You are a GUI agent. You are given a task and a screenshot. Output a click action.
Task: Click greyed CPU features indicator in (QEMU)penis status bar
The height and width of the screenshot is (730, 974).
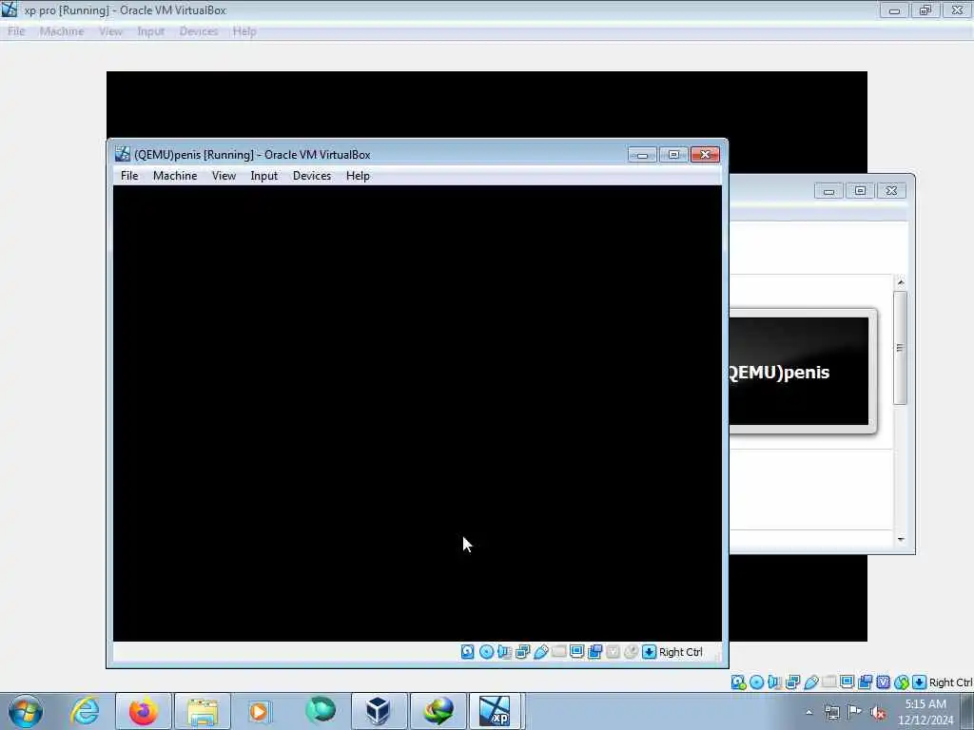[x=614, y=651]
